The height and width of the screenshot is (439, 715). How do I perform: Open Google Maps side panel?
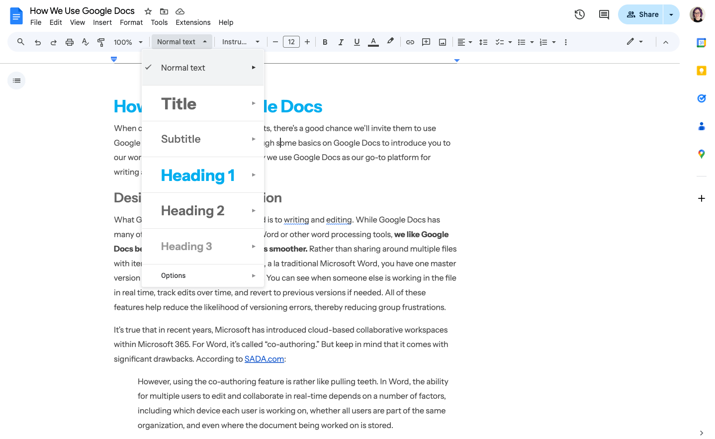[702, 154]
